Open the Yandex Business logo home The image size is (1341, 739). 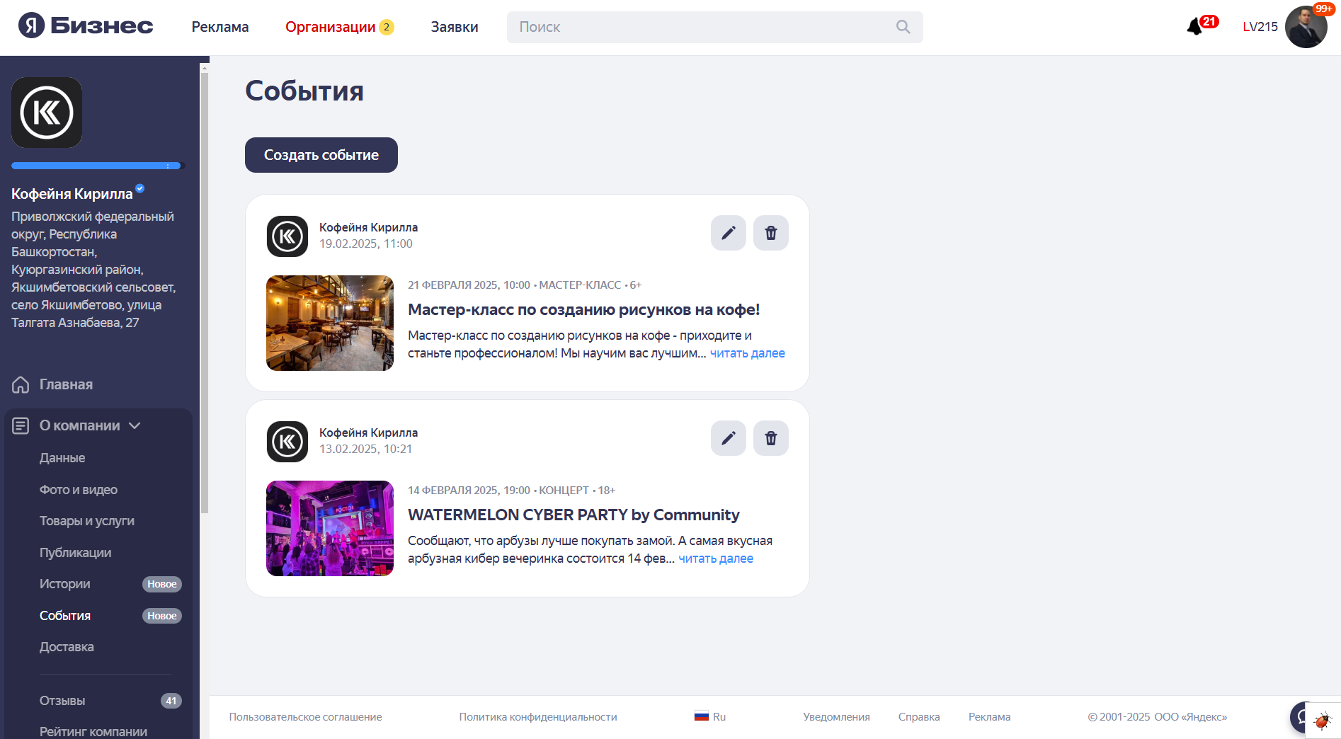coord(86,26)
